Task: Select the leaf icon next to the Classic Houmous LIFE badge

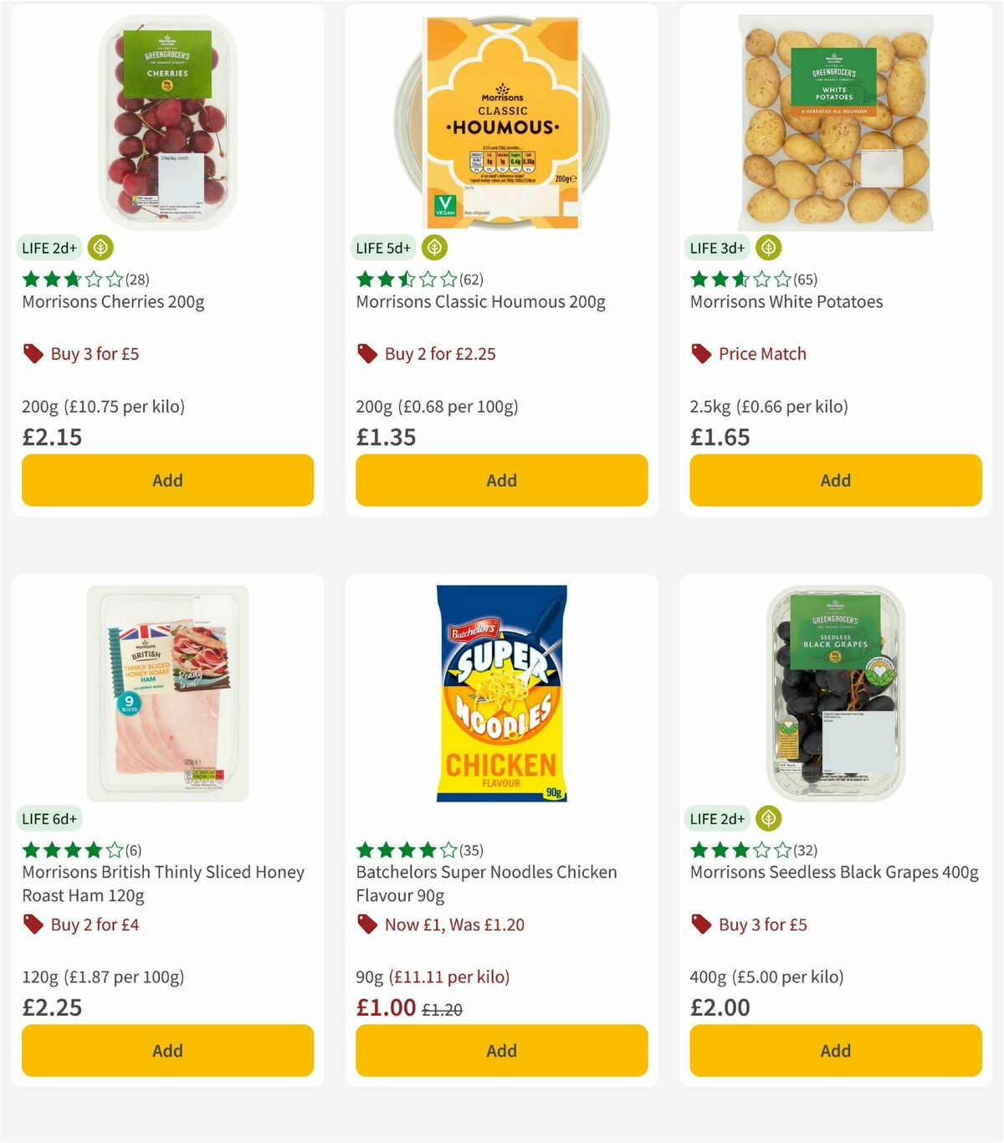Action: (433, 248)
